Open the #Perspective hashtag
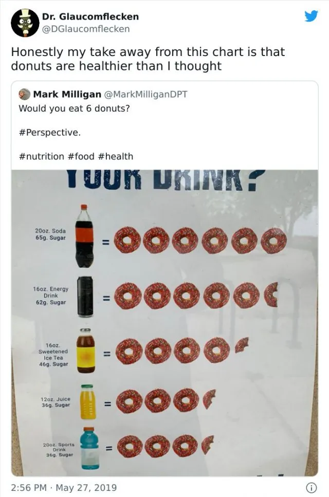329x497 pixels. pyautogui.click(x=49, y=133)
